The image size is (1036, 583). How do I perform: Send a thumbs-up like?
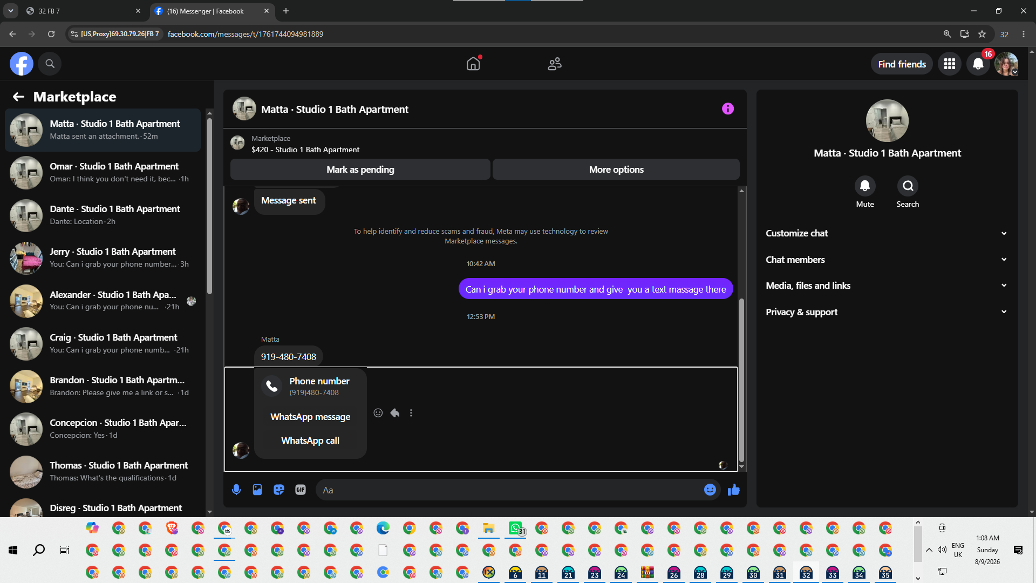point(734,490)
